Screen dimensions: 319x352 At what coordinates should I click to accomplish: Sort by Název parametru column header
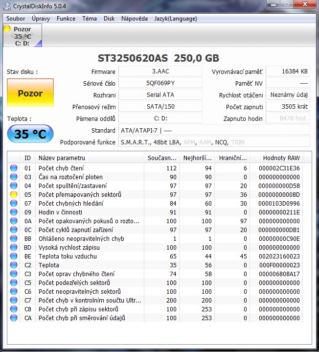[90, 158]
